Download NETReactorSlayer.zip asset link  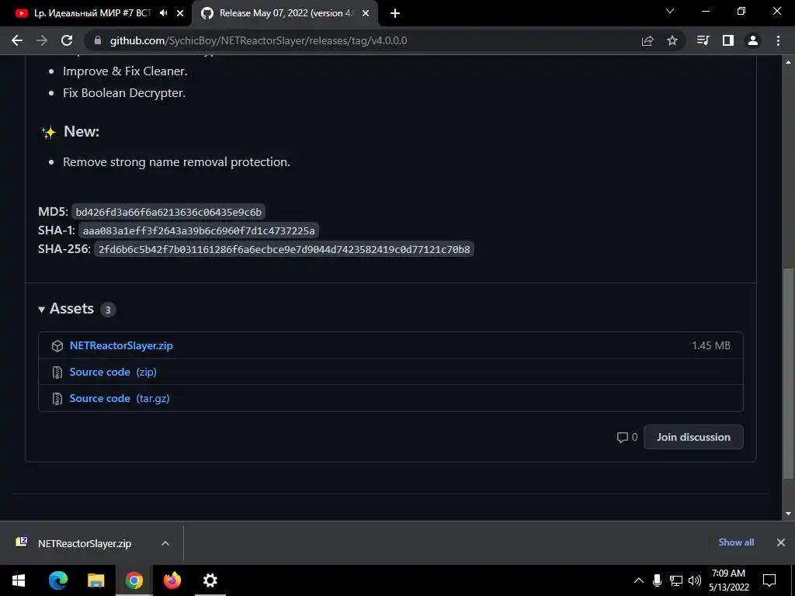(x=121, y=345)
